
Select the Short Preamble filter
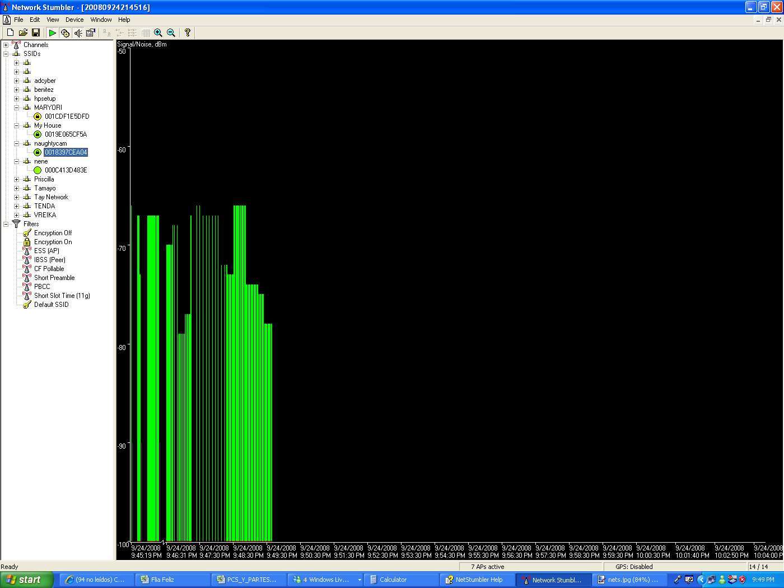[54, 278]
